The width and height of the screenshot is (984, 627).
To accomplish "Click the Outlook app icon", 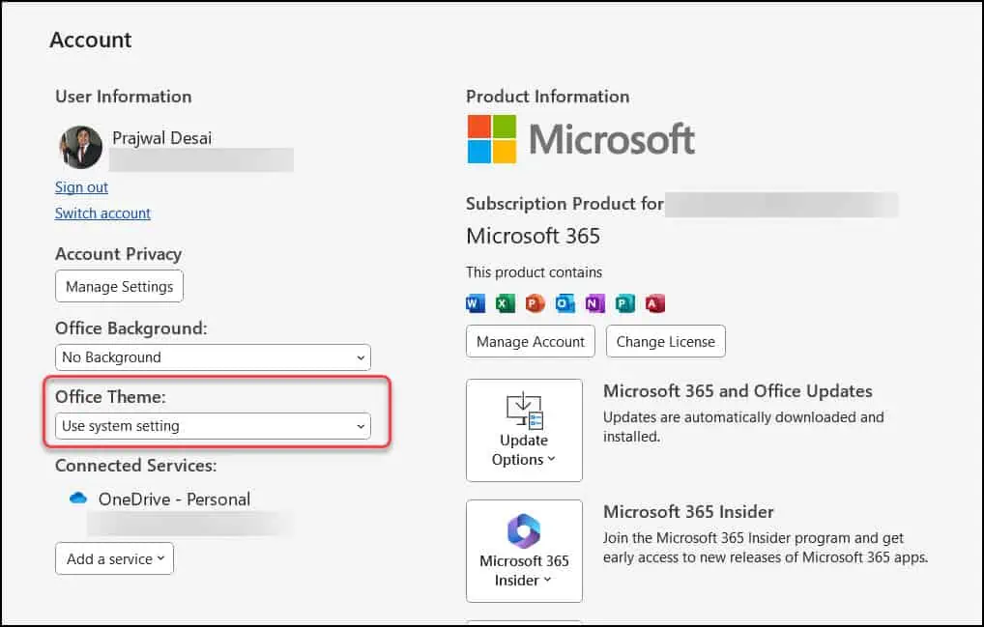I will [564, 303].
